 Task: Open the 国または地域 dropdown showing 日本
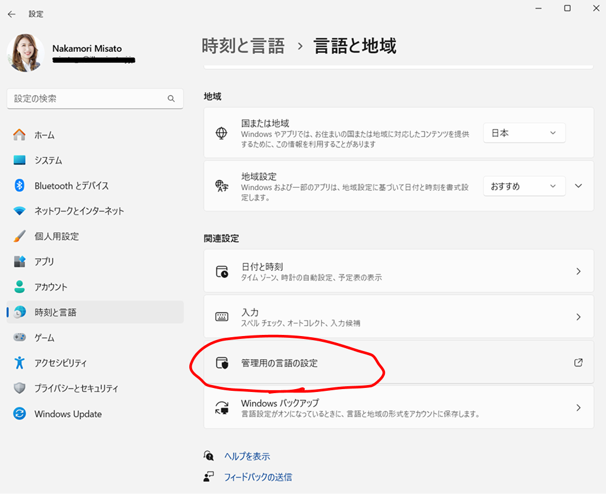tap(524, 133)
